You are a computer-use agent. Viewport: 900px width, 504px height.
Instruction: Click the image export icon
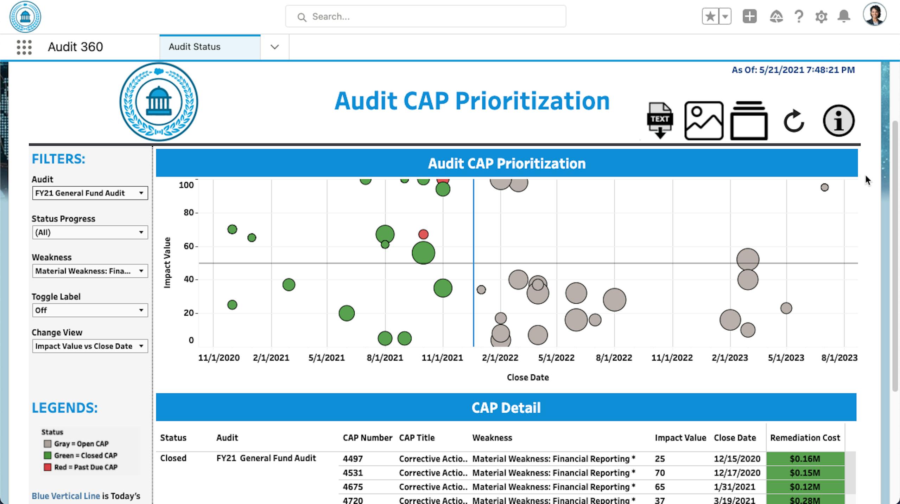704,121
